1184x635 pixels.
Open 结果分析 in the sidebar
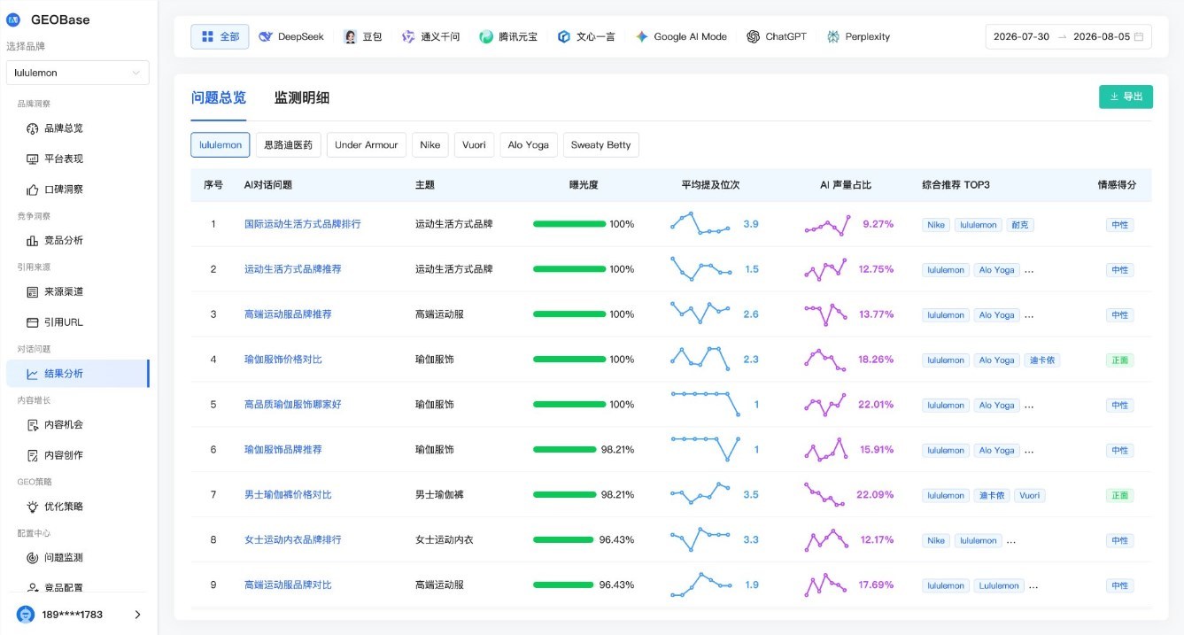pyautogui.click(x=78, y=374)
